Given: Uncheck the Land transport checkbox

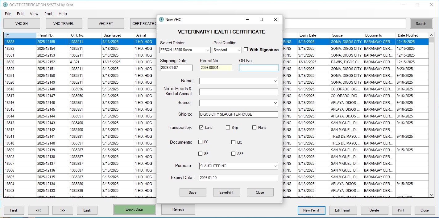Looking at the screenshot, I should click(201, 128).
